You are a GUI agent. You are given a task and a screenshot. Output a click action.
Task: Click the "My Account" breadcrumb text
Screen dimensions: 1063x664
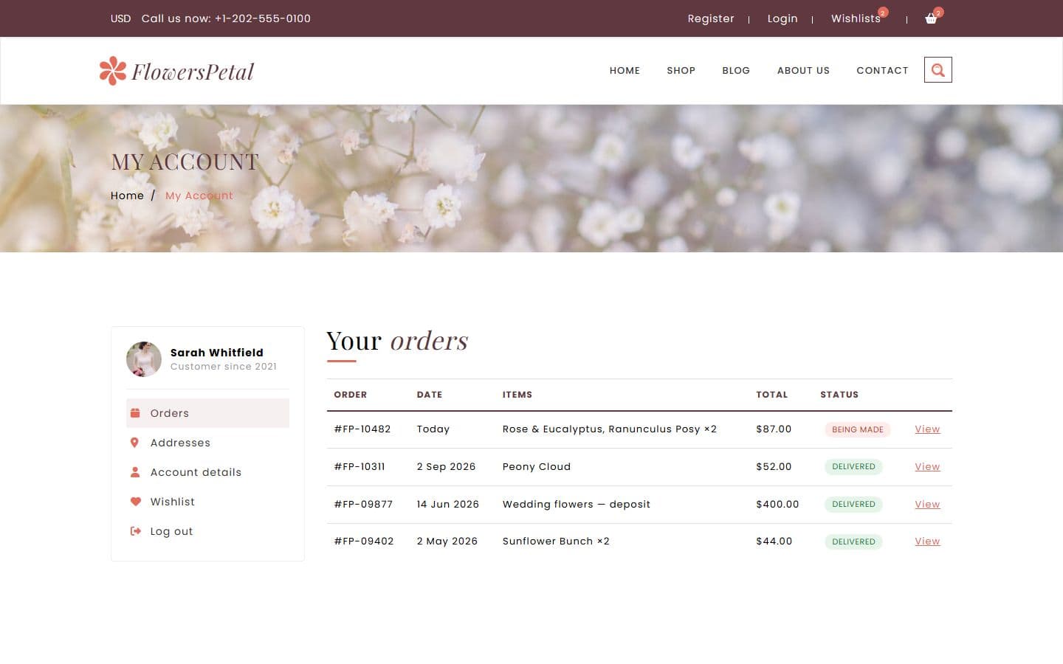click(x=199, y=196)
